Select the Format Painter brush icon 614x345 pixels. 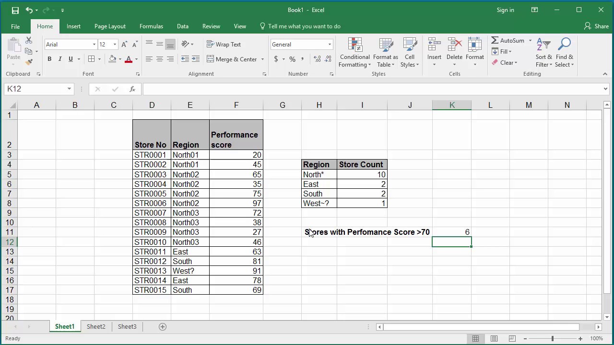coord(29,62)
